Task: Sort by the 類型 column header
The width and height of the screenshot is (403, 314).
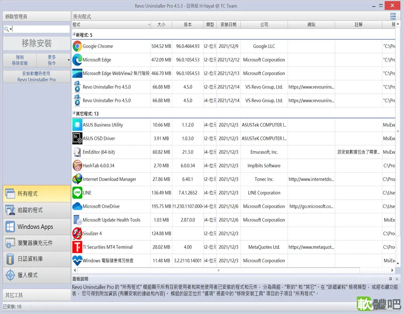Action: (x=210, y=25)
